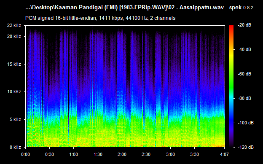This screenshot has height=164, width=263.
Task: Click the 2:00 time axis marker
Action: 122,154
